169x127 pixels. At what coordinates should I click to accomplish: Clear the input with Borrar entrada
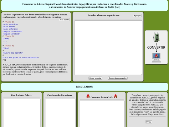coord(95,78)
